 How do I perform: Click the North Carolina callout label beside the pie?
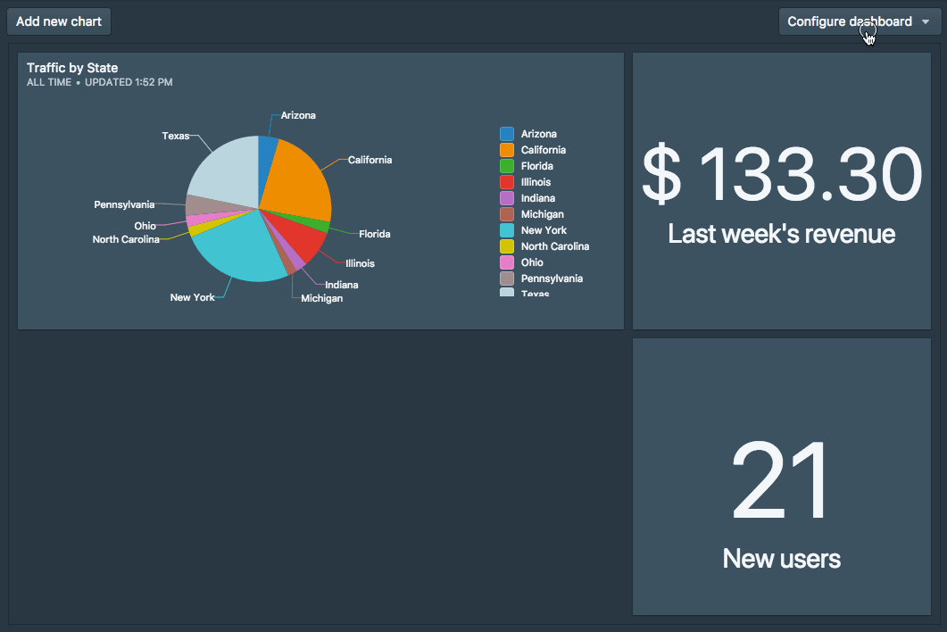coord(126,239)
